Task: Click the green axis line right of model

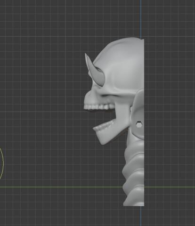Action: 170,187
